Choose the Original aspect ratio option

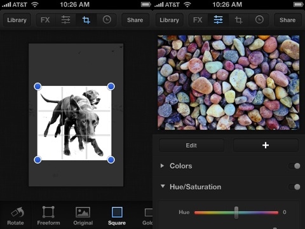coord(83,216)
